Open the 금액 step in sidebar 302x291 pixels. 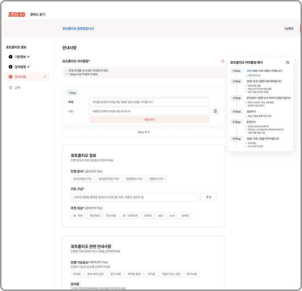point(14,88)
